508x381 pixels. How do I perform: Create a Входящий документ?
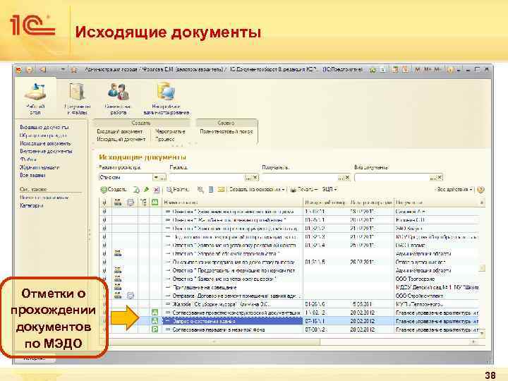[120, 131]
